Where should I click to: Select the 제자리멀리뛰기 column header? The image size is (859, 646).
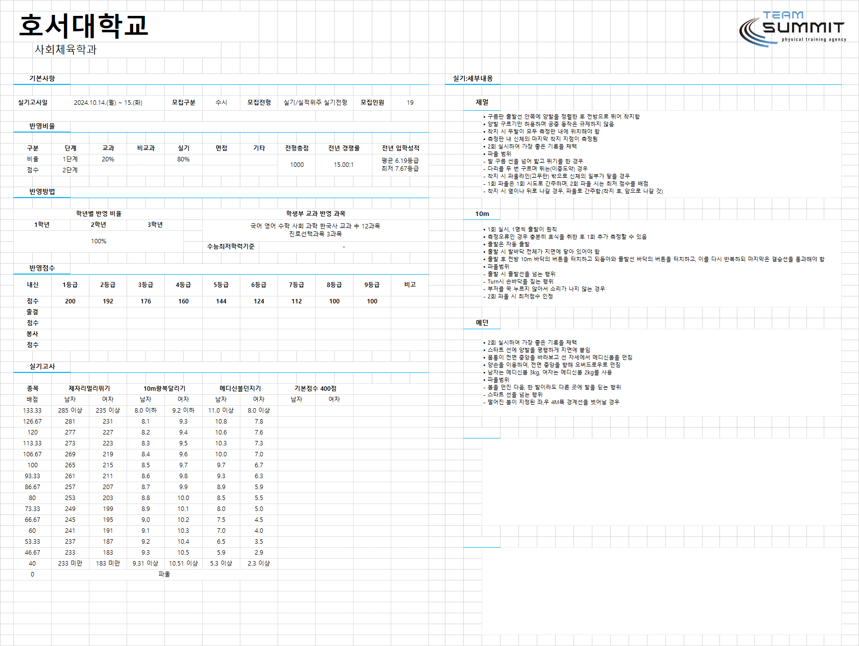click(89, 389)
